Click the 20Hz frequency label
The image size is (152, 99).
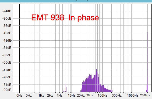click(x=81, y=96)
